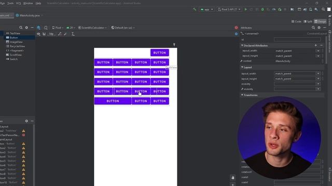The width and height of the screenshot is (332, 186).
Task: Open the API 29 version dropdown
Action: [71, 27]
